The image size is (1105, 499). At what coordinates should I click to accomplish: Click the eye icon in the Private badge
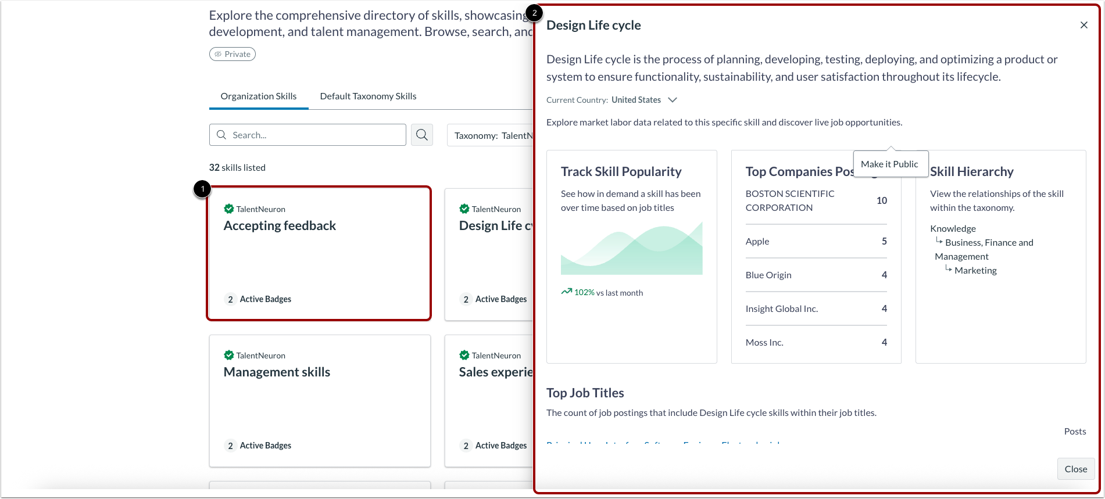click(218, 54)
